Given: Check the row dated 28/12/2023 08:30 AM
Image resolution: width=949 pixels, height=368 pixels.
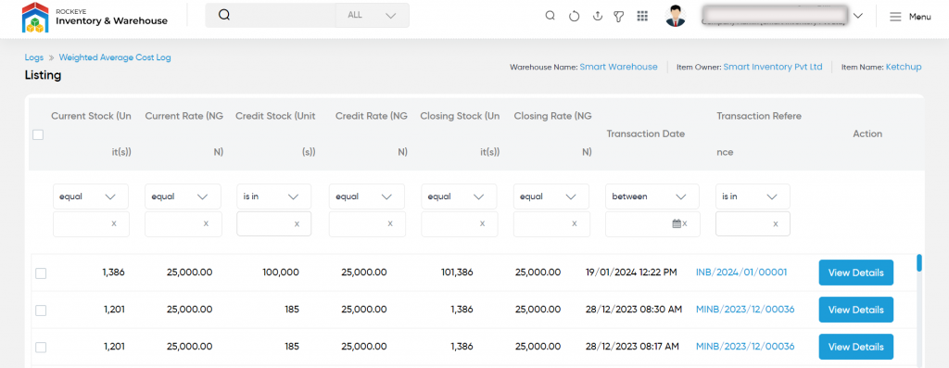Looking at the screenshot, I should pyautogui.click(x=41, y=311).
